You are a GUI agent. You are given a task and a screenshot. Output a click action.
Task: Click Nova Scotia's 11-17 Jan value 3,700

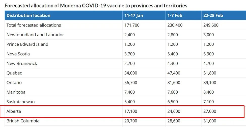point(130,54)
